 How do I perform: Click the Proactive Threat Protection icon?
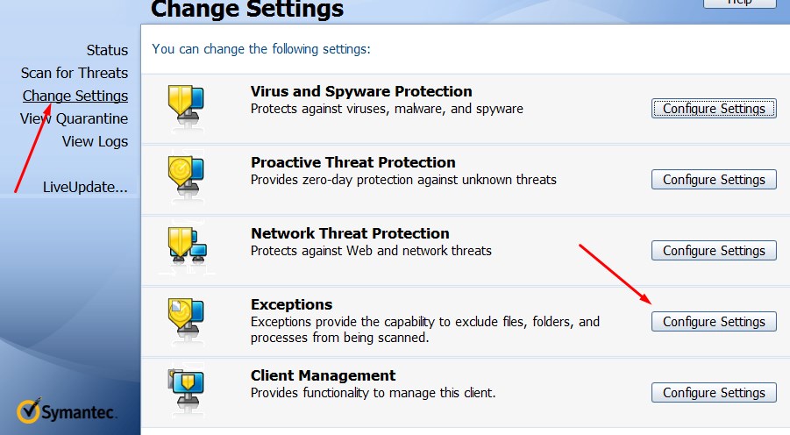tap(186, 178)
